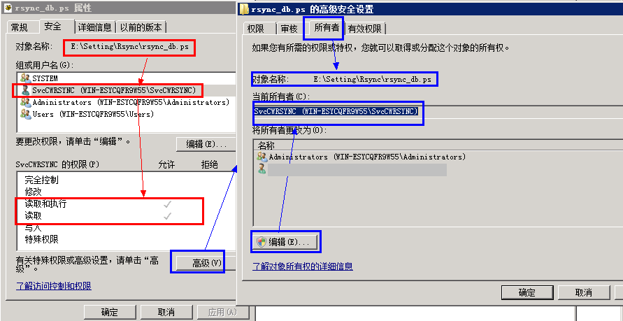Select the SYSTEM user icon
The height and width of the screenshot is (321, 623).
click(x=26, y=78)
